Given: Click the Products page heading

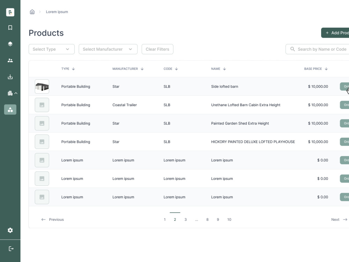Looking at the screenshot, I should [x=46, y=33].
